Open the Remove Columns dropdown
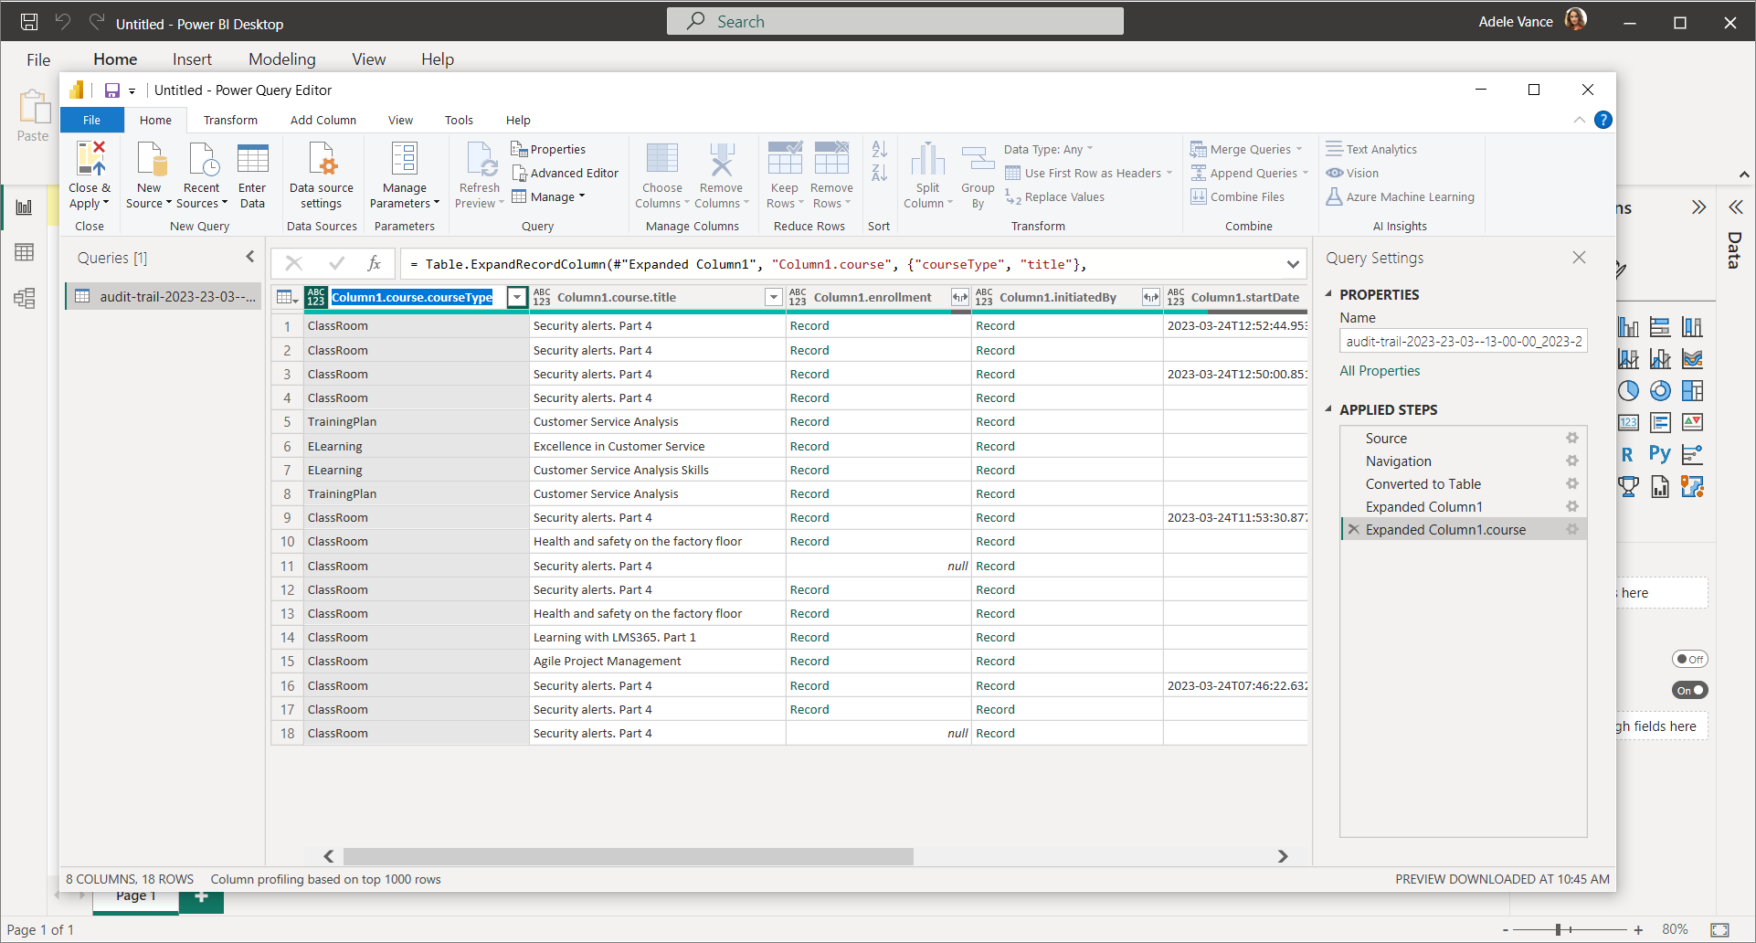 point(722,196)
